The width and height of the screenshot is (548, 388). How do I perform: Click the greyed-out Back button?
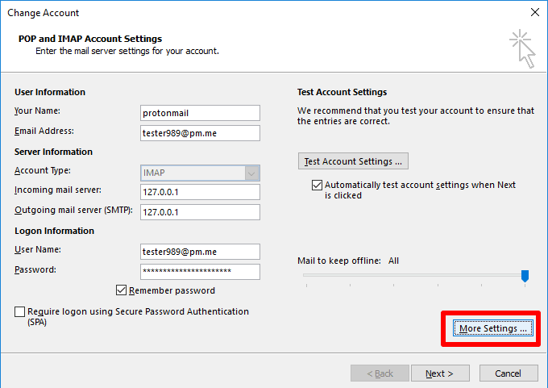380,373
